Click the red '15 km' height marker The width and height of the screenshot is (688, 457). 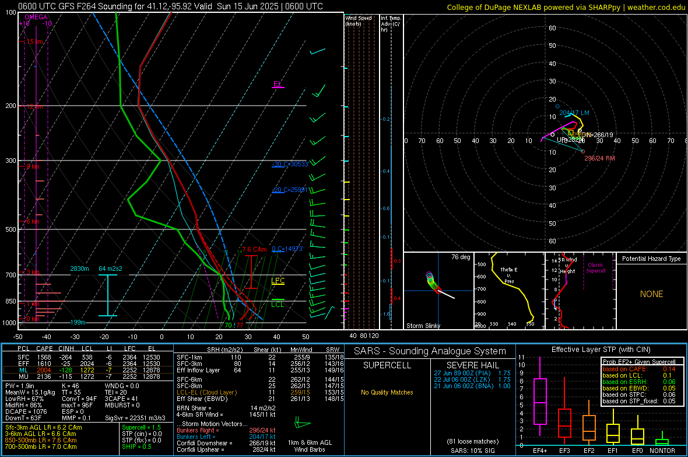[34, 41]
